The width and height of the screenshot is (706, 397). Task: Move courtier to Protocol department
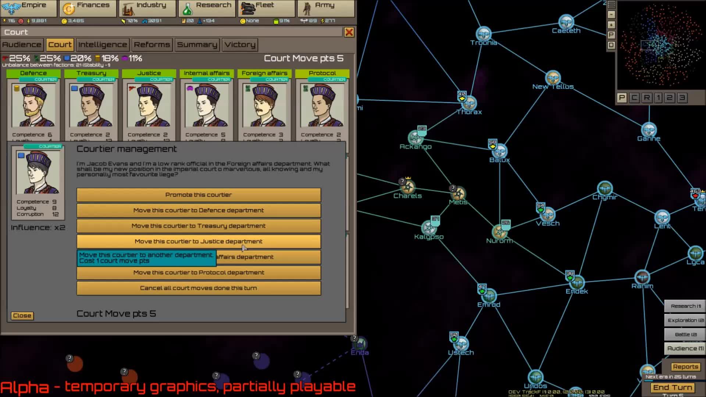[199, 272]
